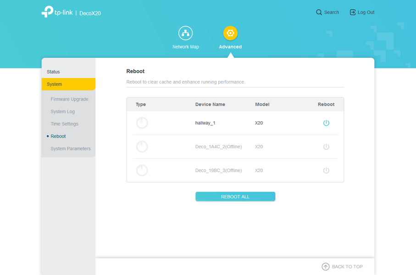Click the Deco_1A4C_2(Offline) device name

pyautogui.click(x=219, y=146)
